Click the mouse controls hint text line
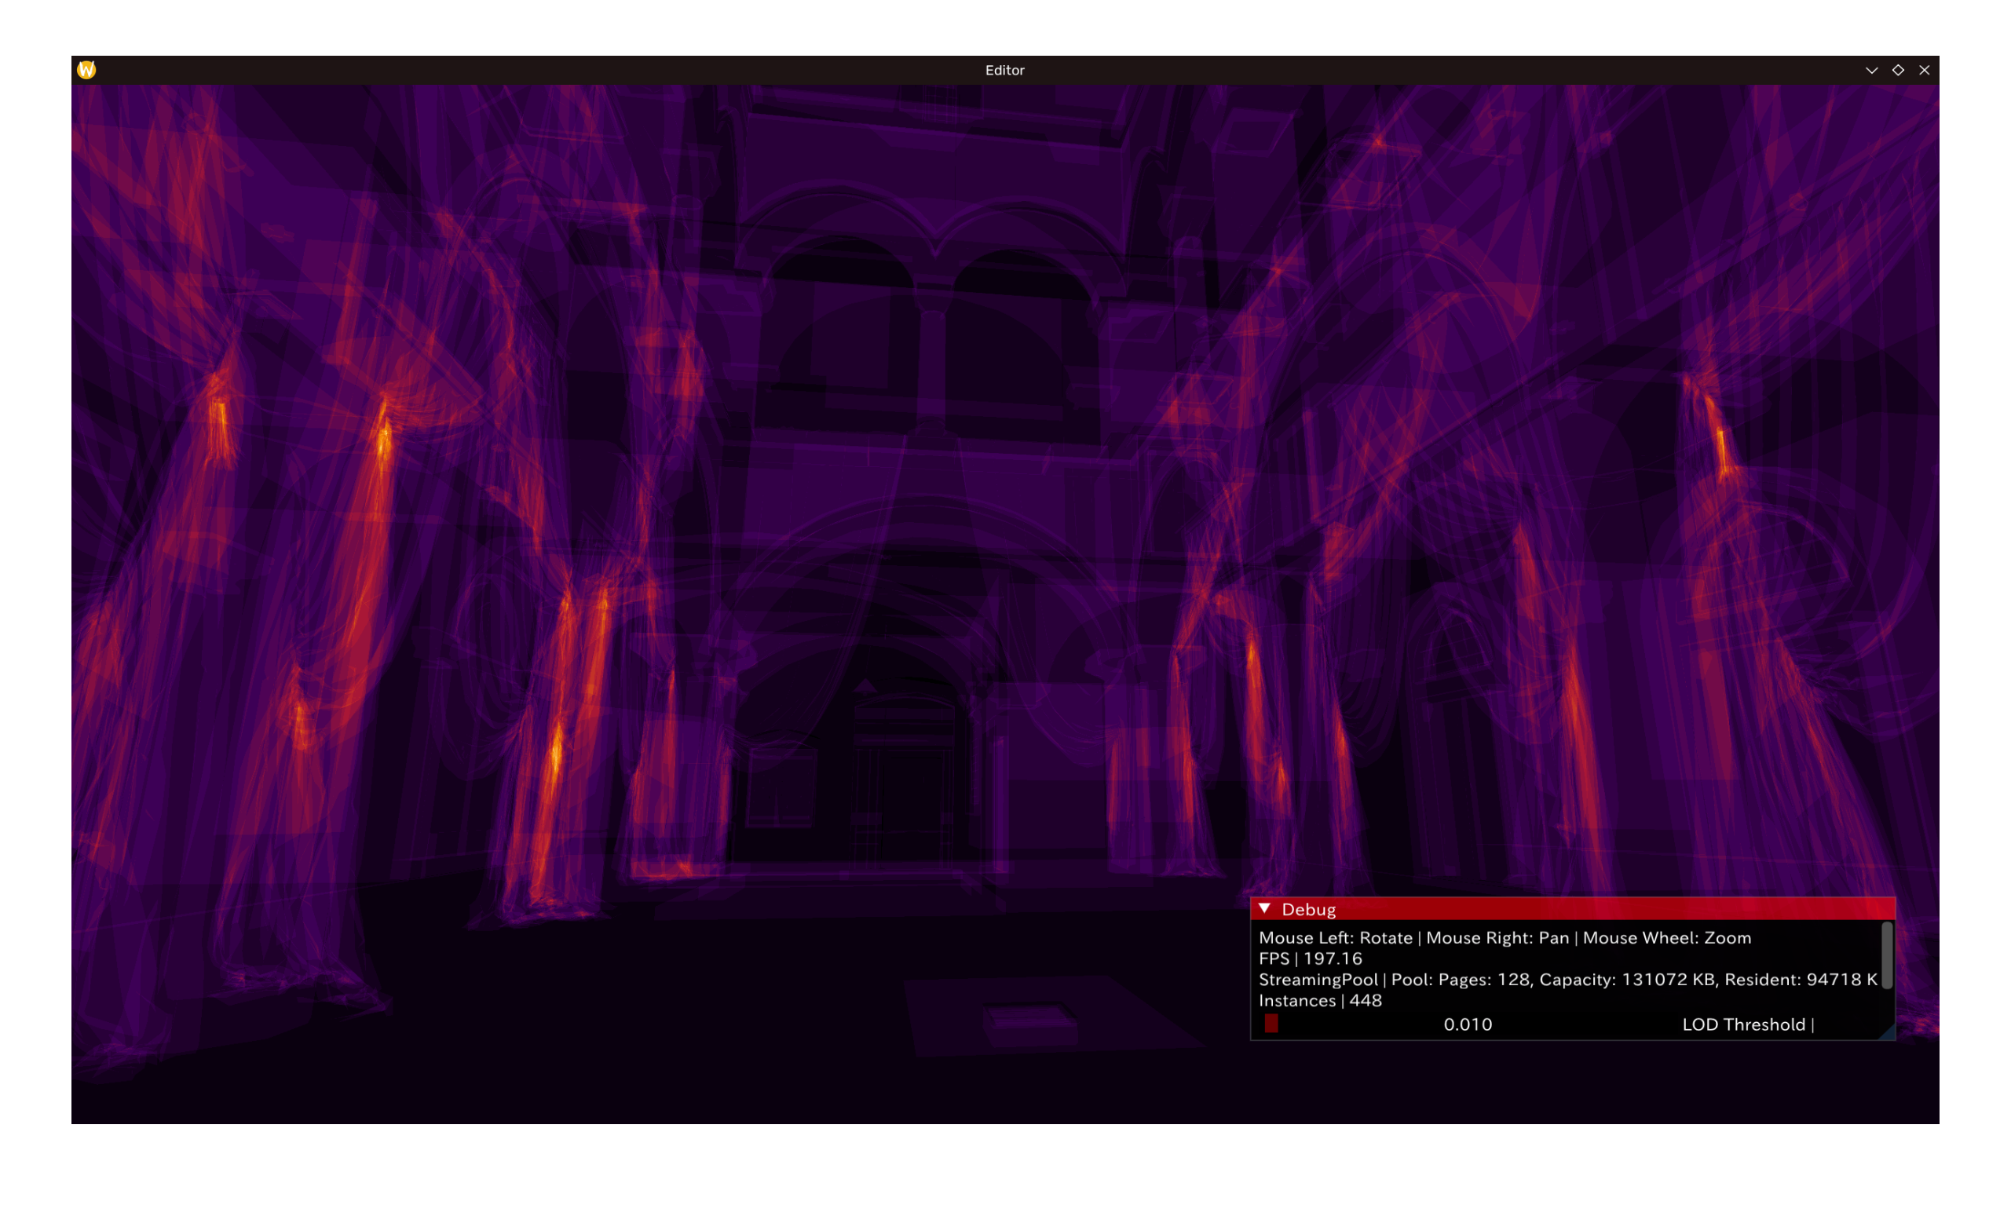The height and width of the screenshot is (1205, 2011). point(1505,938)
